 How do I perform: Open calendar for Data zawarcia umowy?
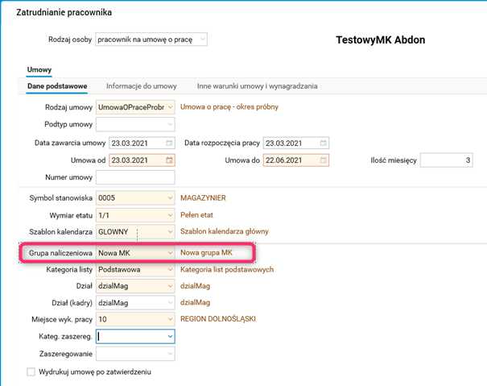[x=169, y=143]
